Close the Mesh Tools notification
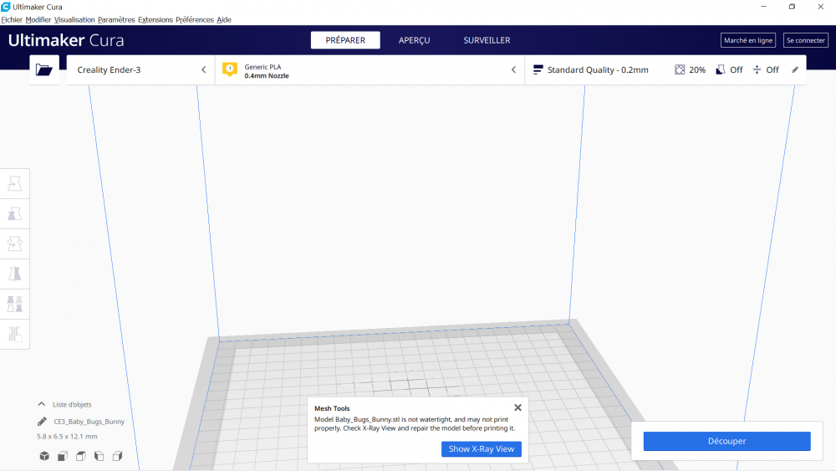 click(517, 407)
